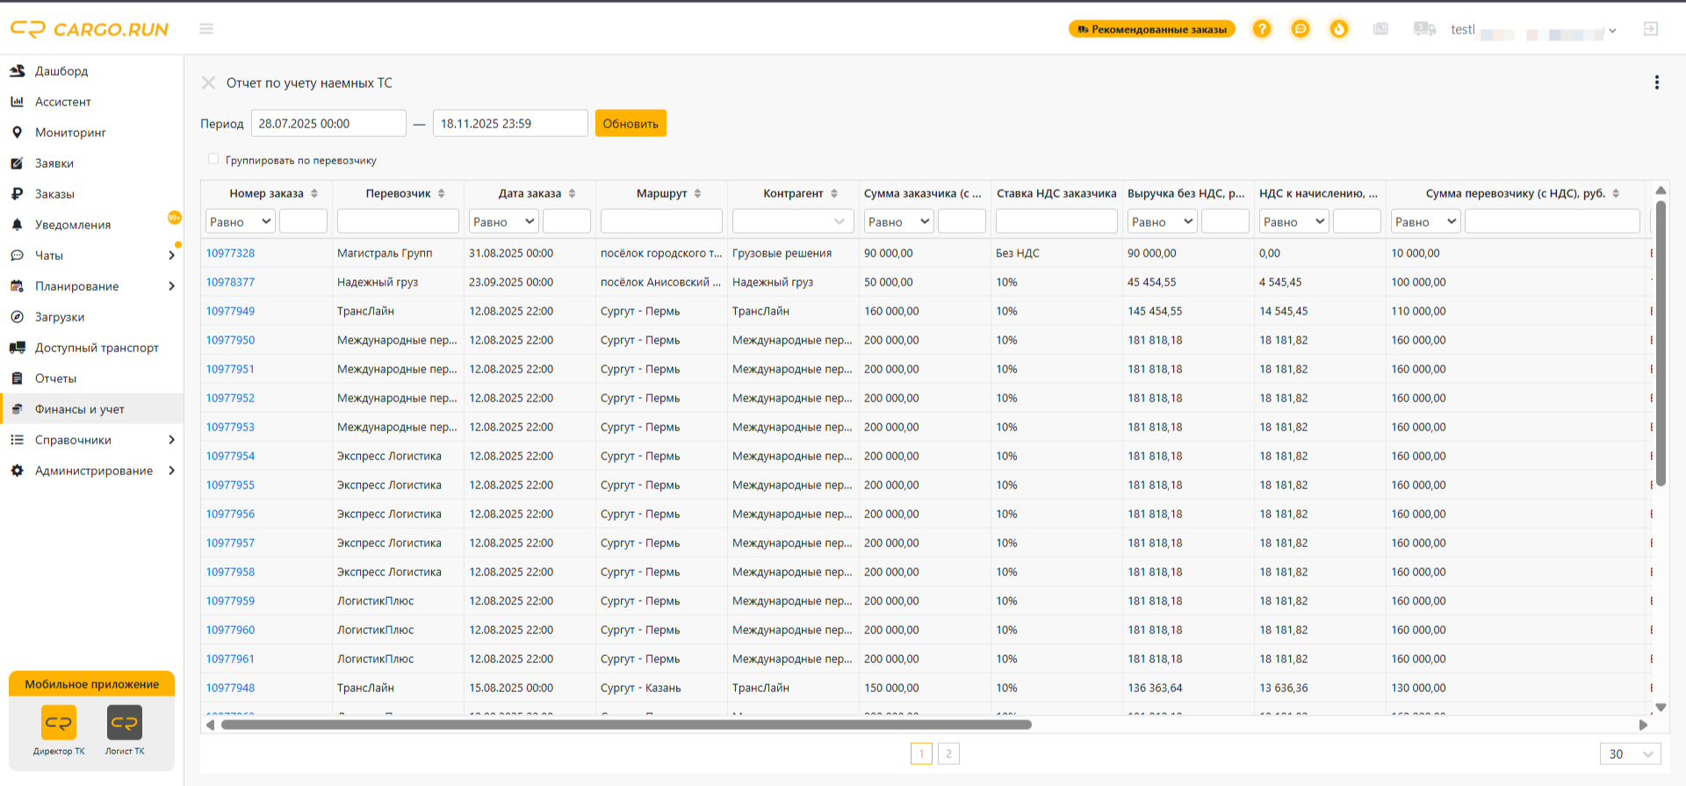Open Мониторинг in the sidebar
The image size is (1686, 786).
coord(70,133)
